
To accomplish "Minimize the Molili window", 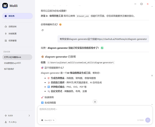I will tap(135, 4).
